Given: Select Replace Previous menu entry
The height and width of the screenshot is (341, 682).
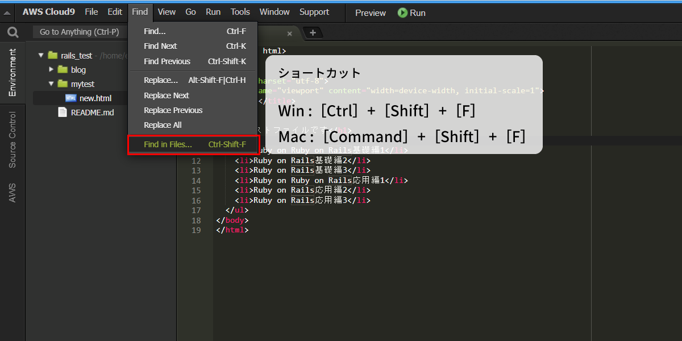Looking at the screenshot, I should tap(193, 110).
